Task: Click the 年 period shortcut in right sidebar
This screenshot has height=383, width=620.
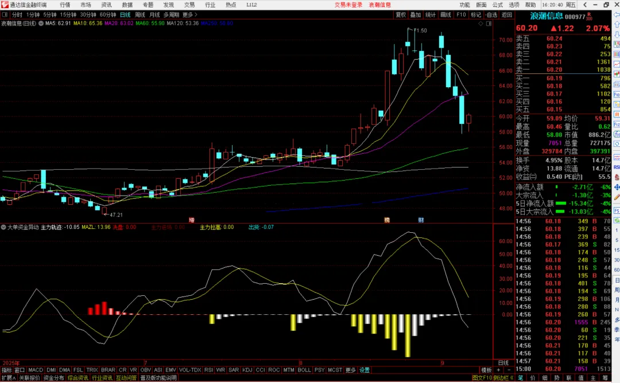Action: click(x=617, y=339)
